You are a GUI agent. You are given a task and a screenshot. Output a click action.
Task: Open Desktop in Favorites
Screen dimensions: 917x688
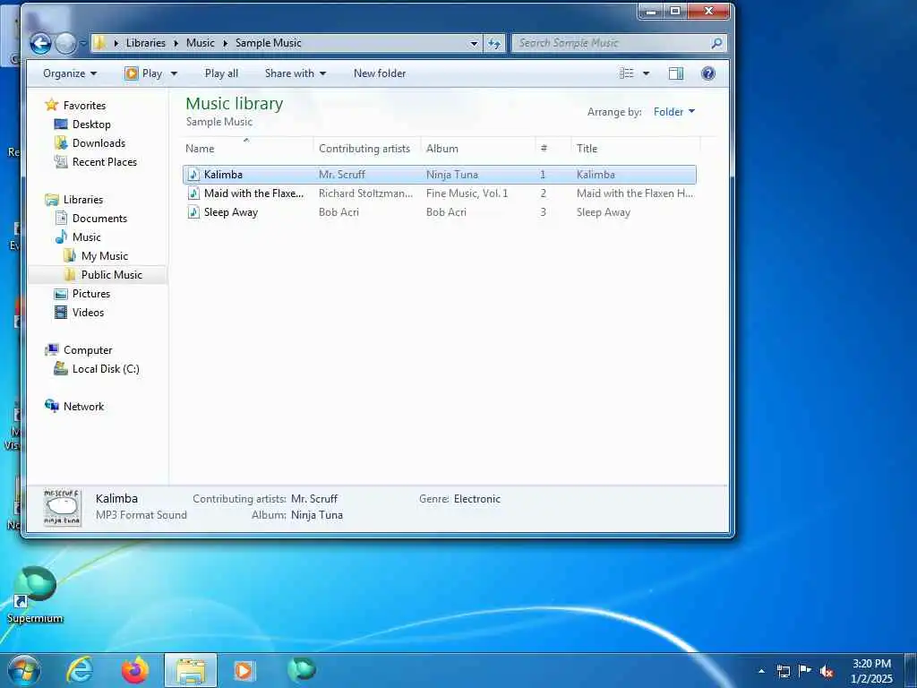(x=91, y=124)
